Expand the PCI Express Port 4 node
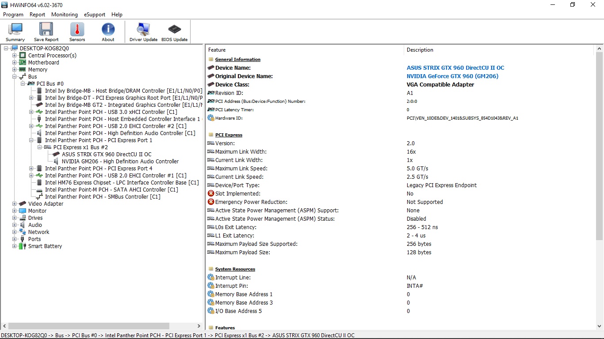The height and width of the screenshot is (339, 604). click(31, 169)
